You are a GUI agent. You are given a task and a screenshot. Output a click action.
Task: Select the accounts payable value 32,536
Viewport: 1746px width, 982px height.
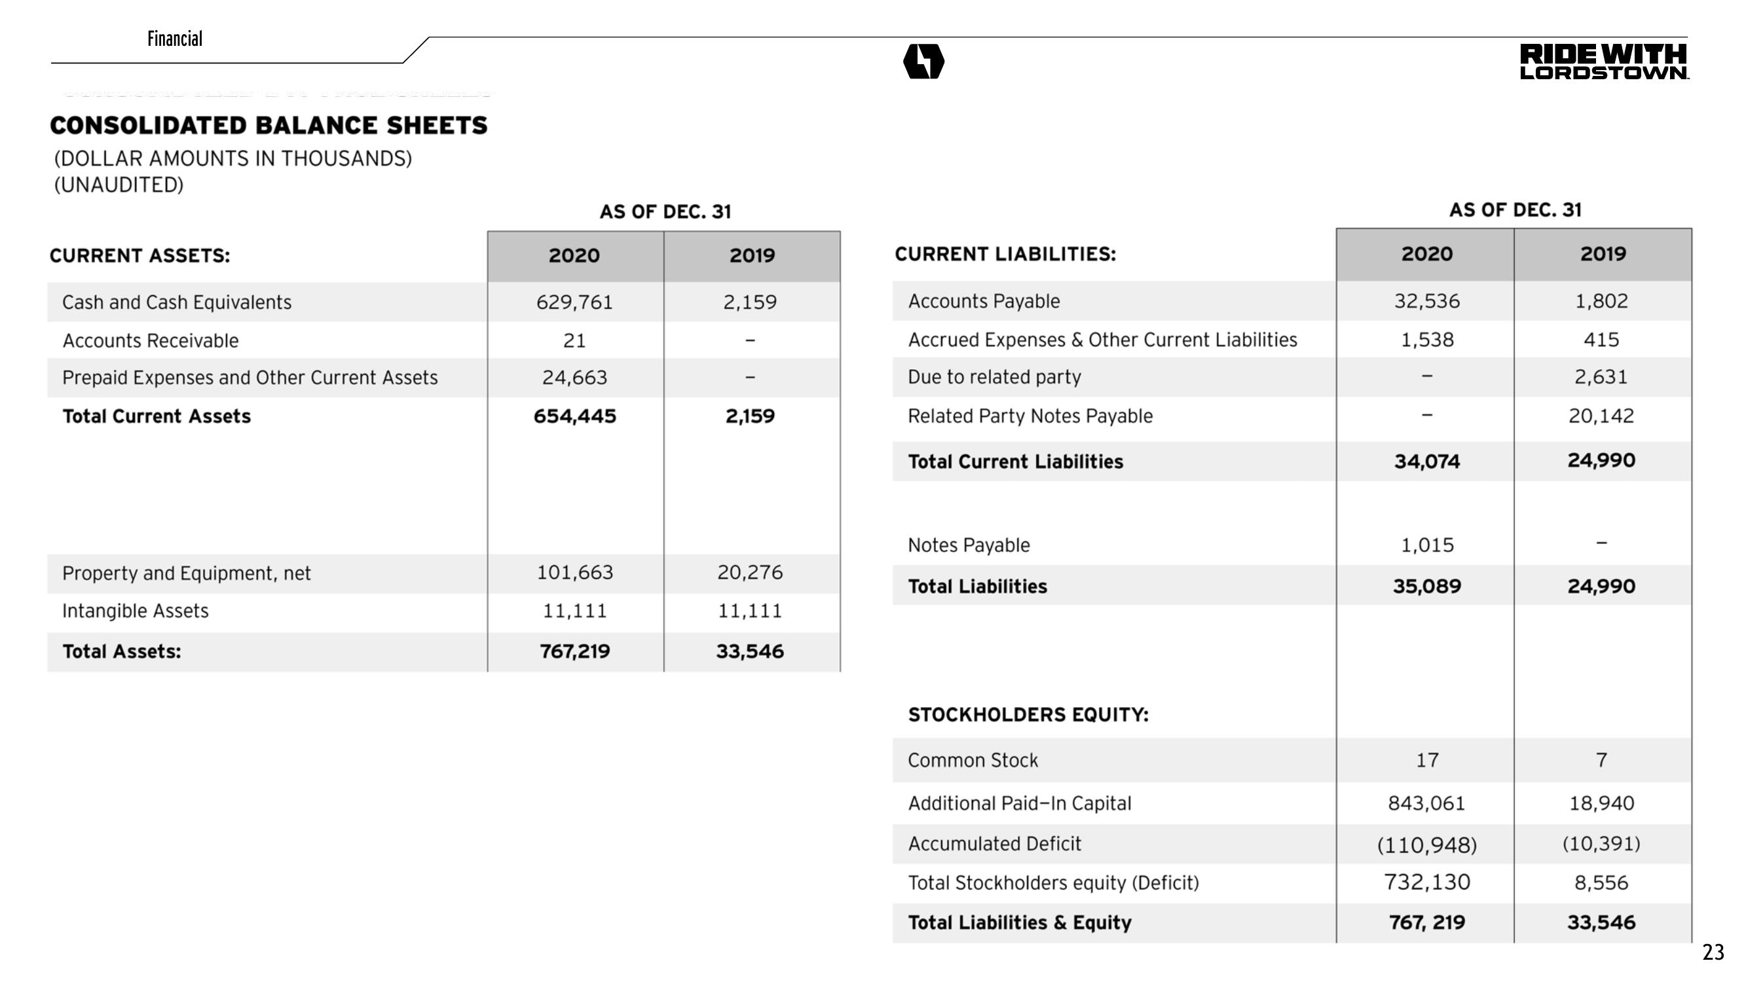pos(1427,301)
